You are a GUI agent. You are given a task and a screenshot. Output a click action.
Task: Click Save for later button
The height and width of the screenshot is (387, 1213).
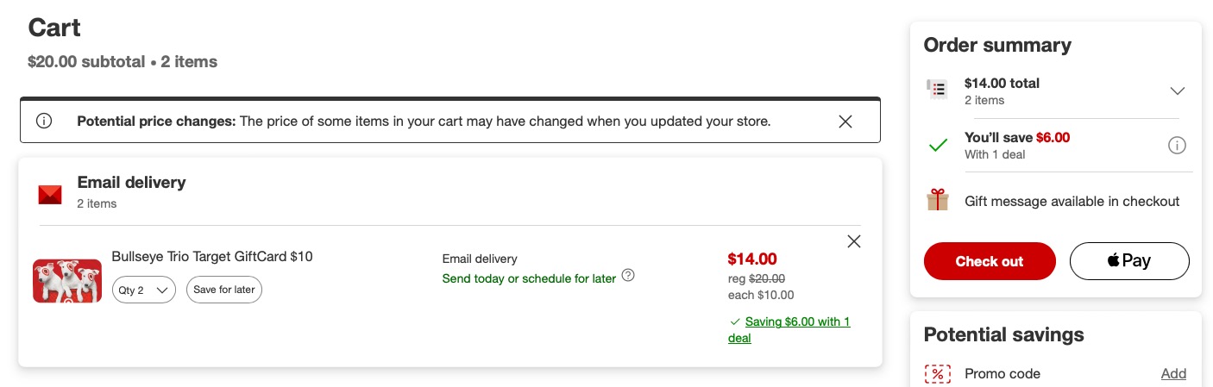[224, 290]
